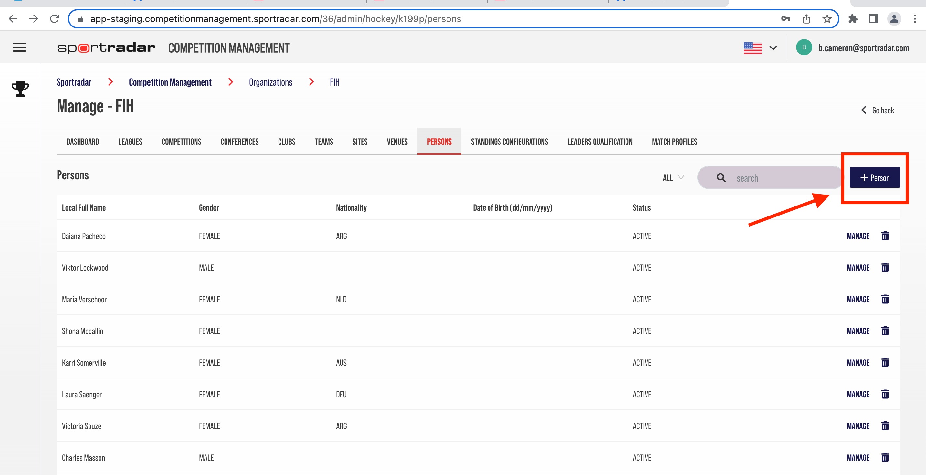Delete Laura Saenger with trash icon
Viewport: 926px width, 475px height.
pyautogui.click(x=885, y=394)
